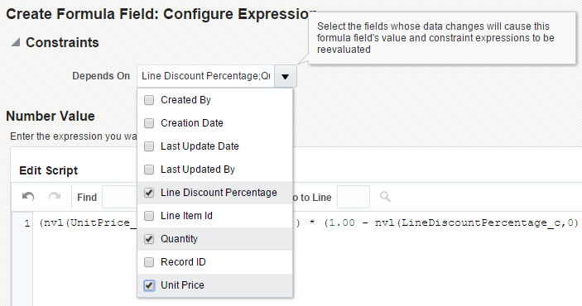The image size is (582, 306).
Task: Check the Last Update Date checkbox
Action: click(x=149, y=146)
